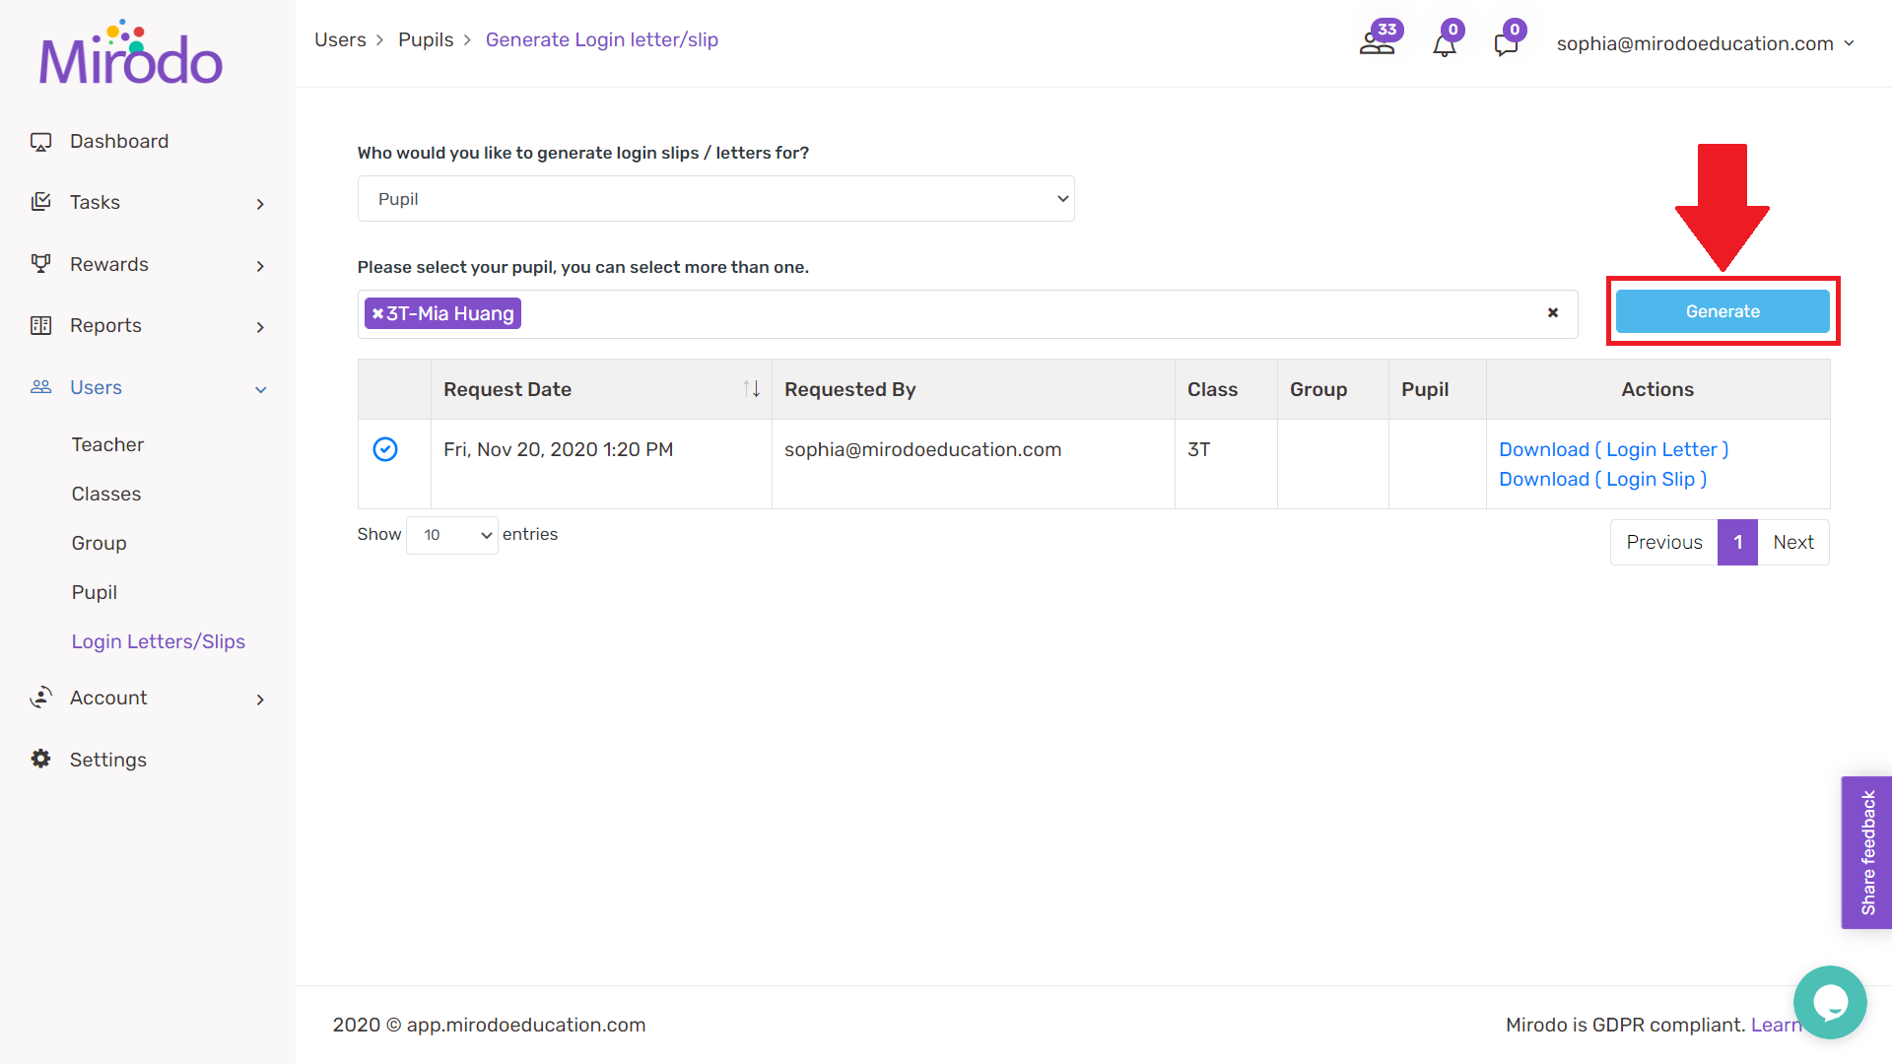Open the show entries count dropdown
Image resolution: width=1892 pixels, height=1064 pixels.
click(452, 535)
